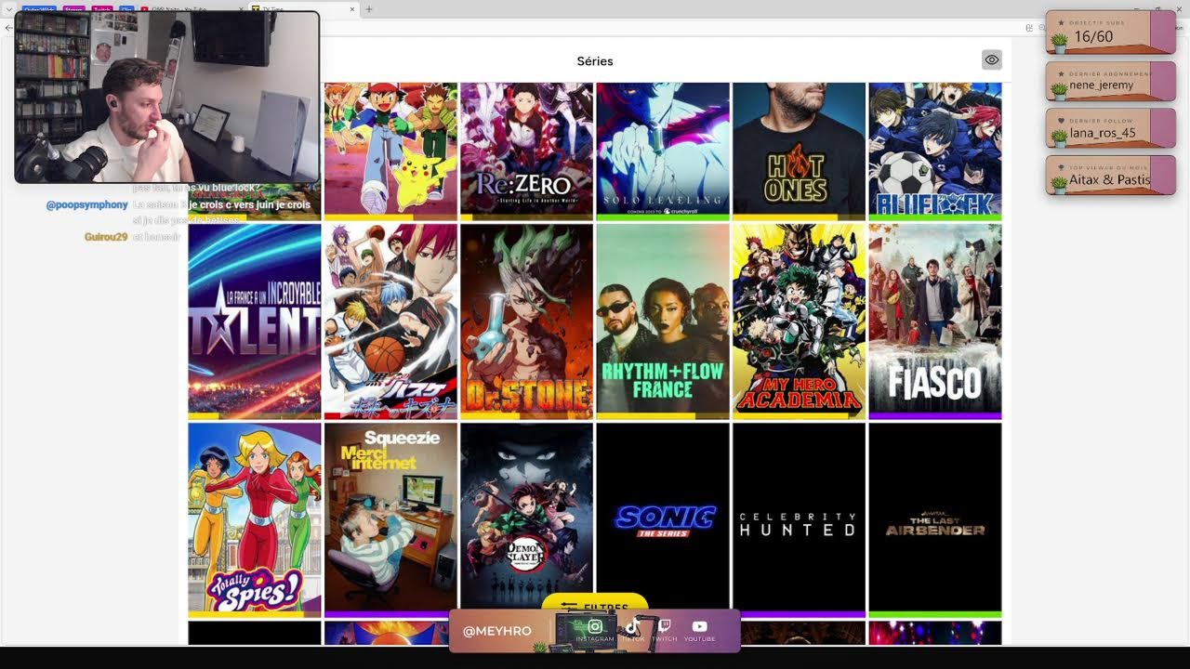Click the Aitax & Pastis top viewer name
Screen dimensions: 1190x669
[x=1110, y=179]
